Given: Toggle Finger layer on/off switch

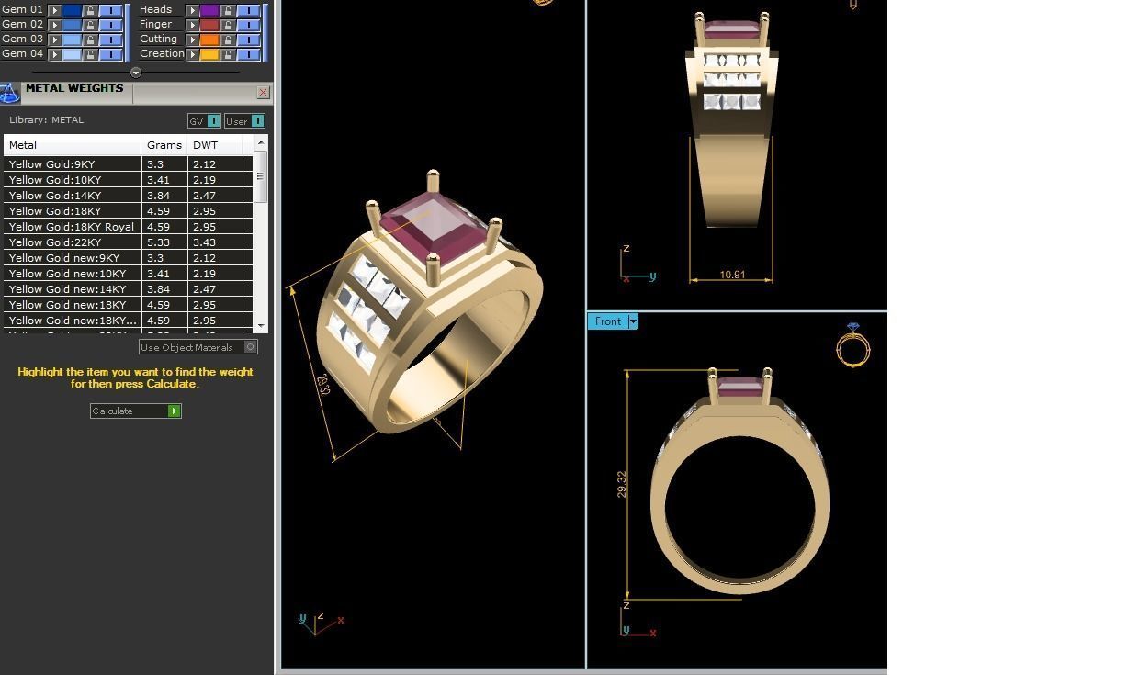Looking at the screenshot, I should [248, 25].
